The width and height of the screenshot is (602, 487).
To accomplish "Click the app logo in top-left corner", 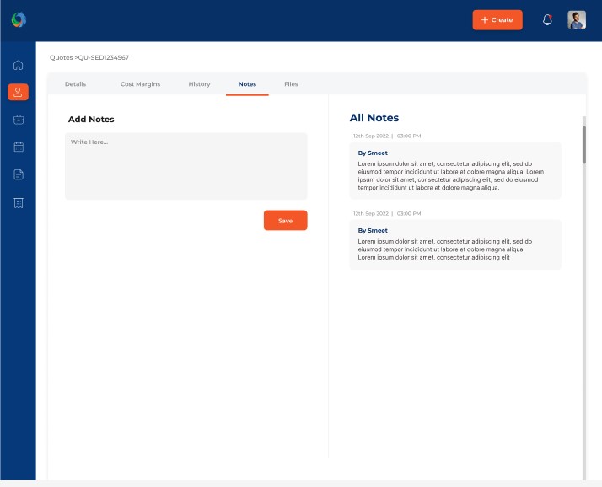I will tap(19, 19).
